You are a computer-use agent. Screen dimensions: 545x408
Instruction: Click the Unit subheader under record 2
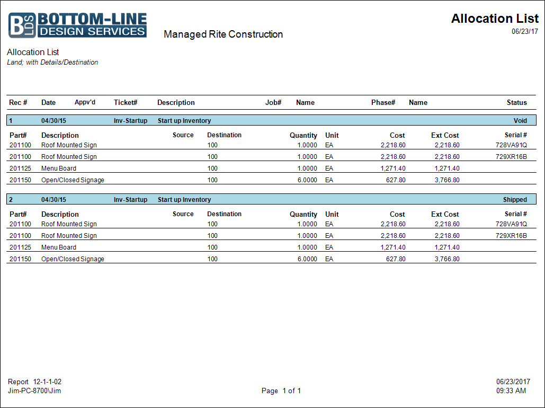(x=332, y=214)
